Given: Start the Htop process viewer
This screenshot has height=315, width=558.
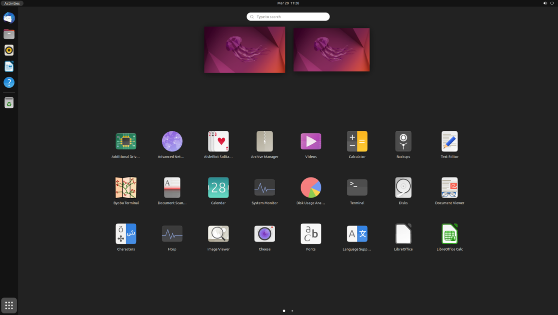Looking at the screenshot, I should (172, 234).
